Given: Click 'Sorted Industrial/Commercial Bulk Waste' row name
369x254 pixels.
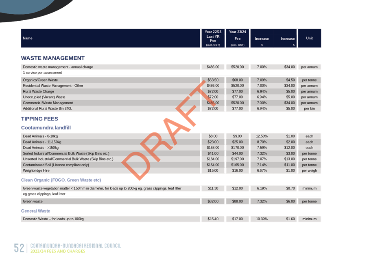Looking at the screenshot, I should 66,153.
